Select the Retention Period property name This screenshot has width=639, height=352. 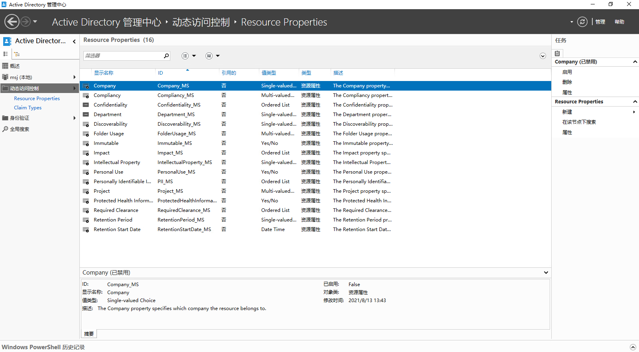tap(113, 220)
